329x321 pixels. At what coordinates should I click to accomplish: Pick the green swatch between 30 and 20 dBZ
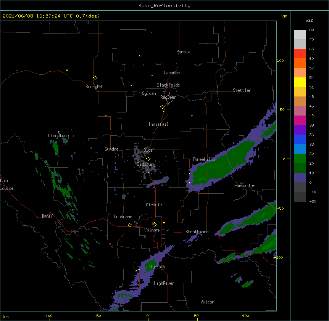[x=300, y=159]
